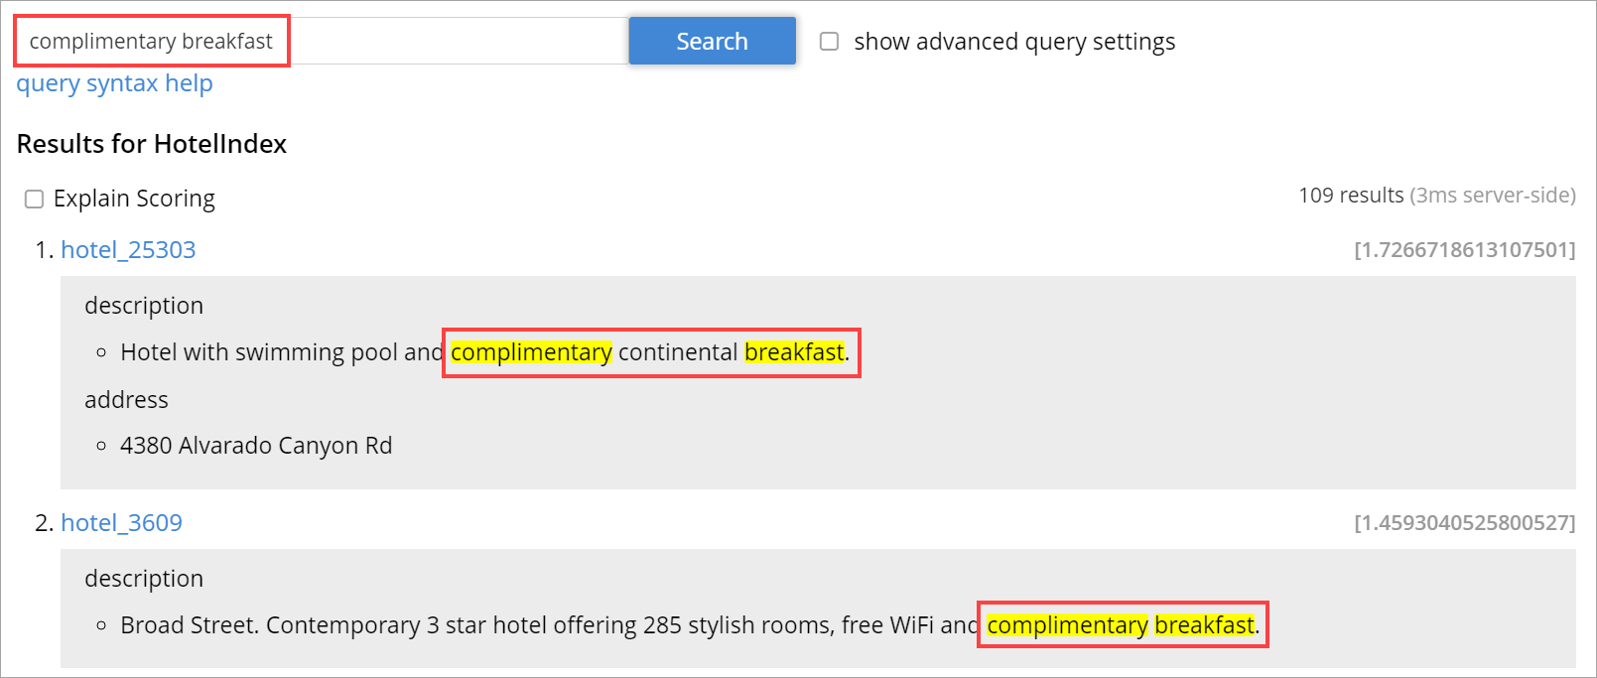Click highlighted 'complimentary' in hotel_3609 description
This screenshot has height=678, width=1597.
pyautogui.click(x=1067, y=625)
